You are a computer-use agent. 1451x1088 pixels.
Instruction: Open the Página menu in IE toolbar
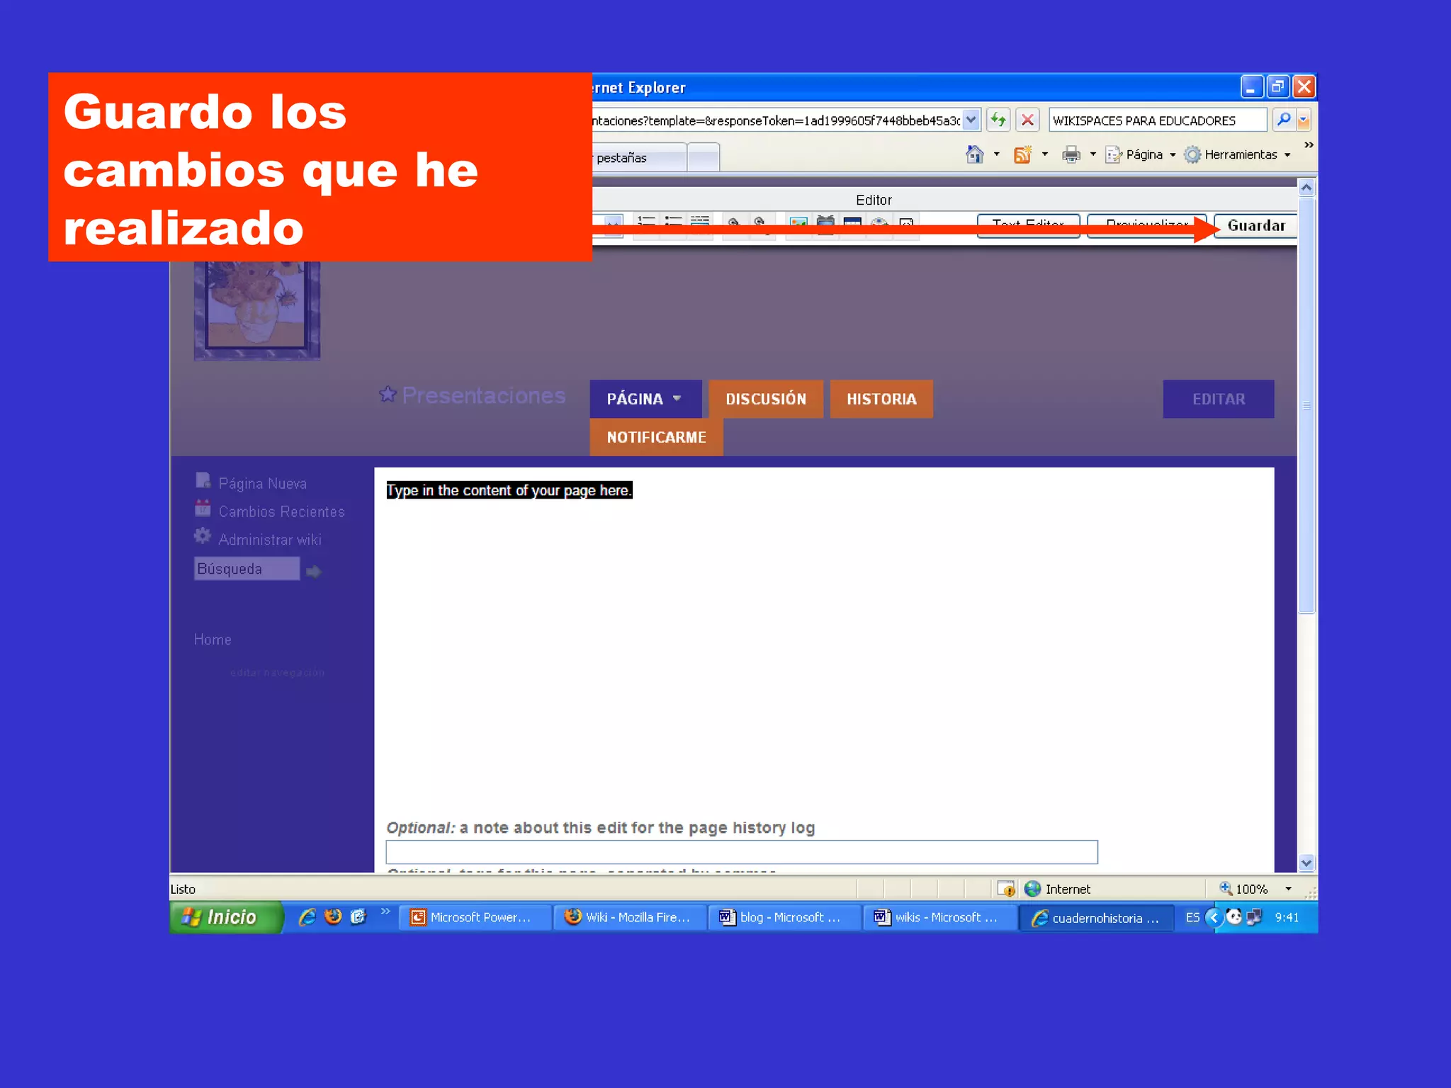[1141, 154]
